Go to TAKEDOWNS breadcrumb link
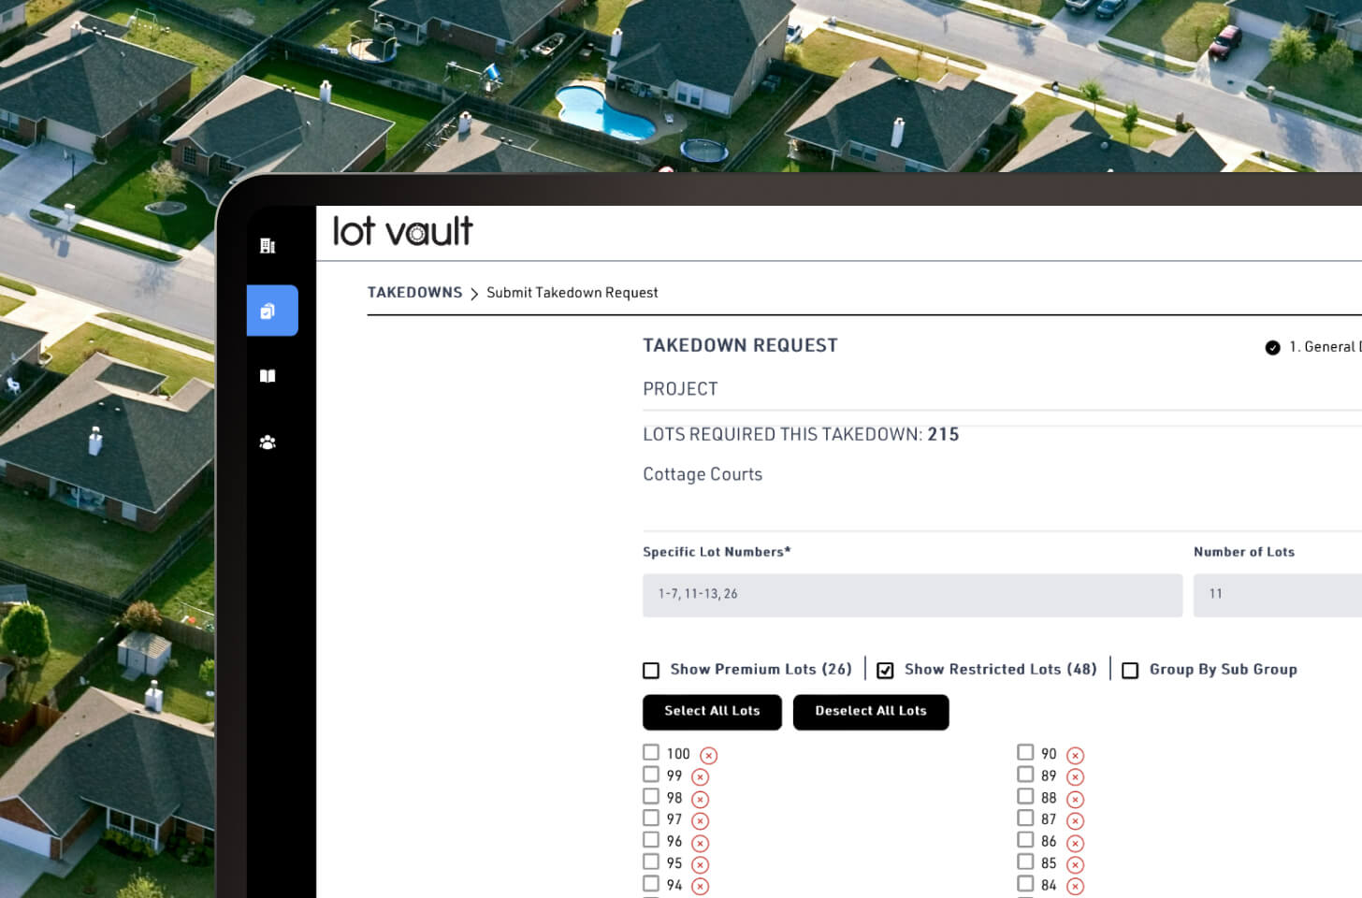Screen dimensions: 1362x898 (414, 293)
